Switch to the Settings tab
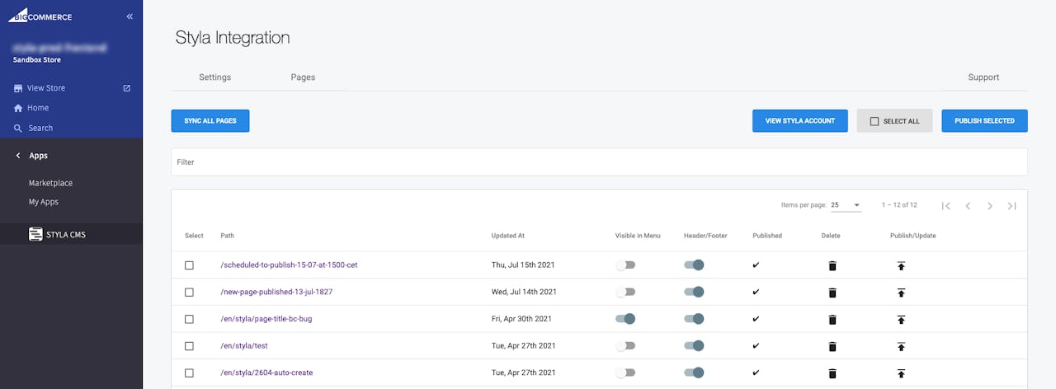1056x389 pixels. 214,77
